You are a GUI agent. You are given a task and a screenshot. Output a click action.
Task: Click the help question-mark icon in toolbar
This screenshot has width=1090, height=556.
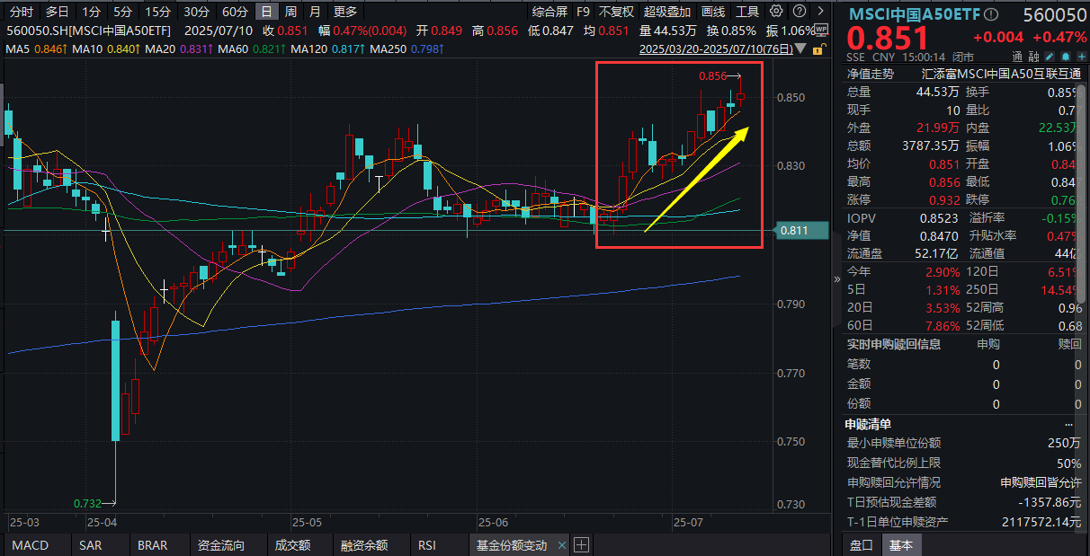(x=799, y=12)
